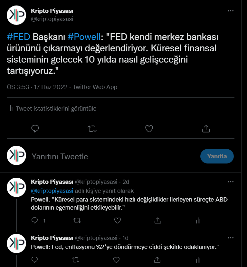Open more options on the enflasyon reply
Screen dimensions: 247x267
click(x=231, y=238)
